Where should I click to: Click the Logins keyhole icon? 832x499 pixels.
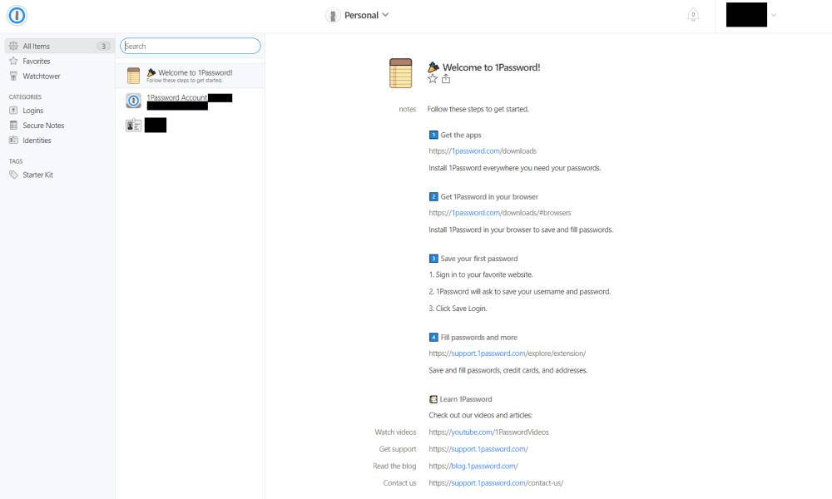pyautogui.click(x=14, y=111)
